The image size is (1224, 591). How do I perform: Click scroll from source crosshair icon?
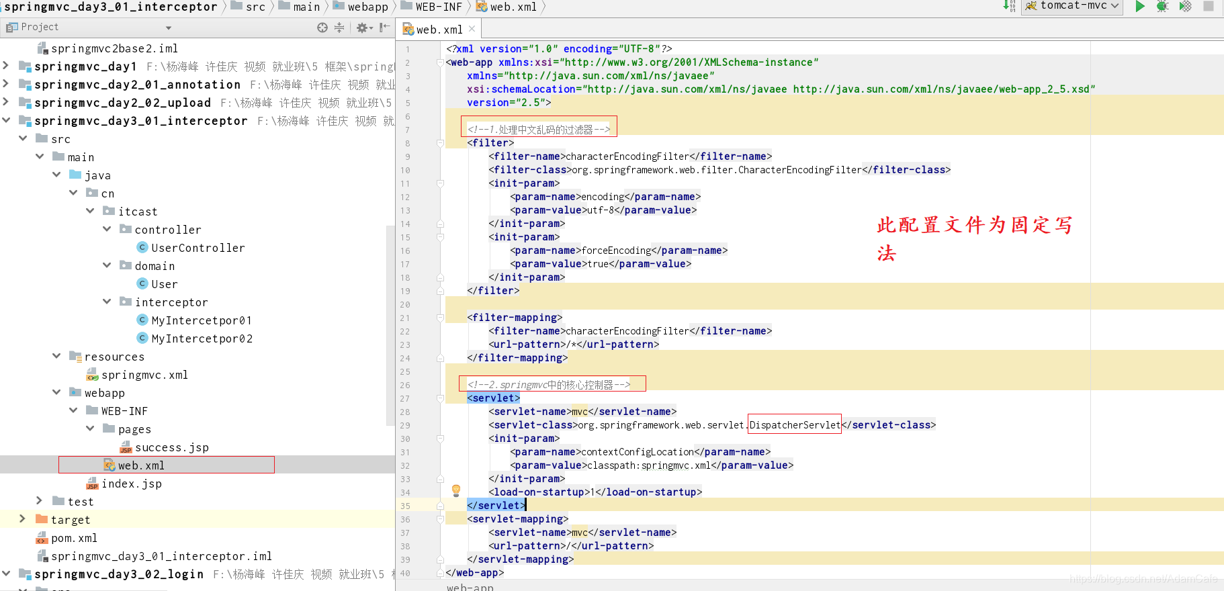pyautogui.click(x=322, y=28)
